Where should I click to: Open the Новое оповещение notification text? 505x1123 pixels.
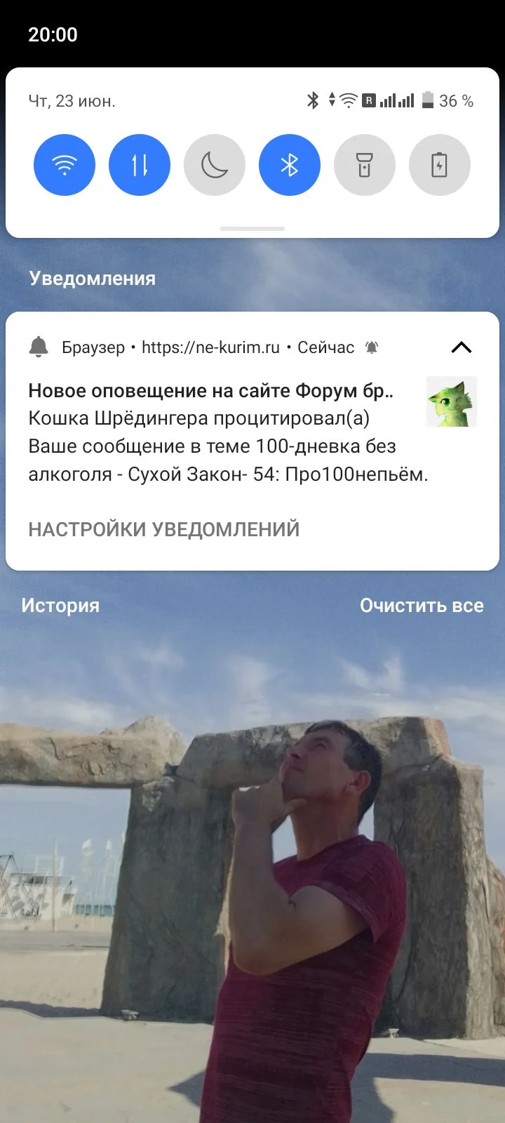210,391
